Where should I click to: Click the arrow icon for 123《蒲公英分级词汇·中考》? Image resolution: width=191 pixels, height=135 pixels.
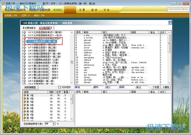[x=24, y=66]
